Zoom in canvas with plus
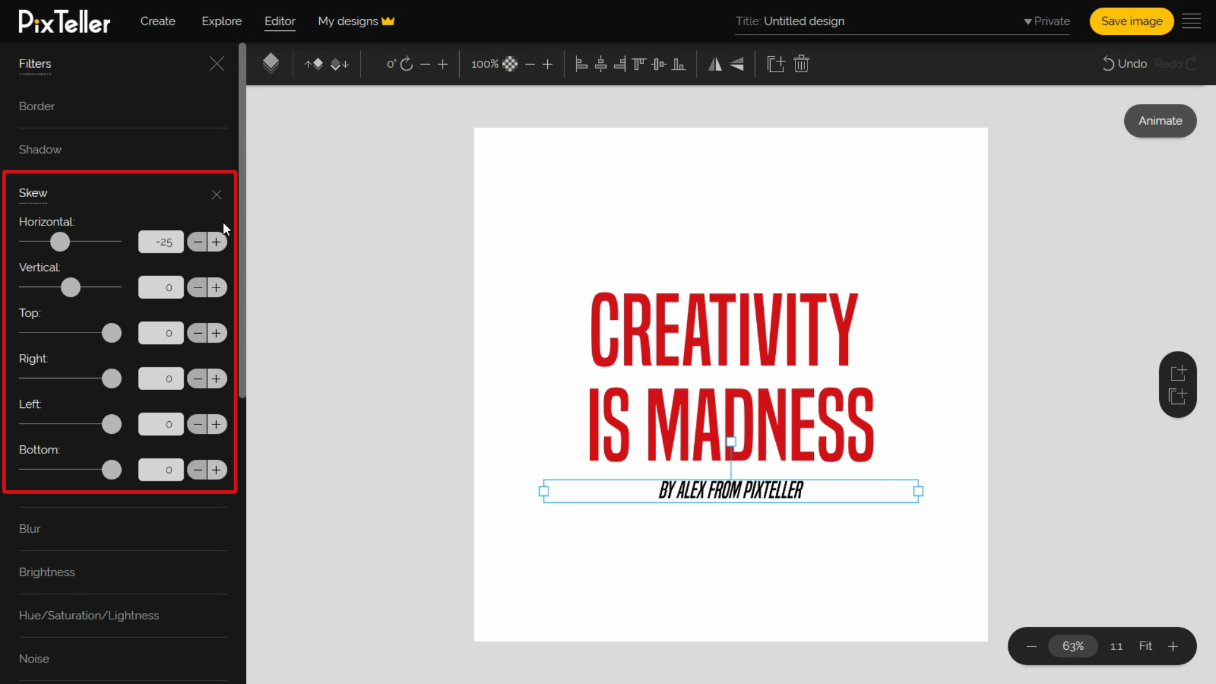 [1173, 646]
